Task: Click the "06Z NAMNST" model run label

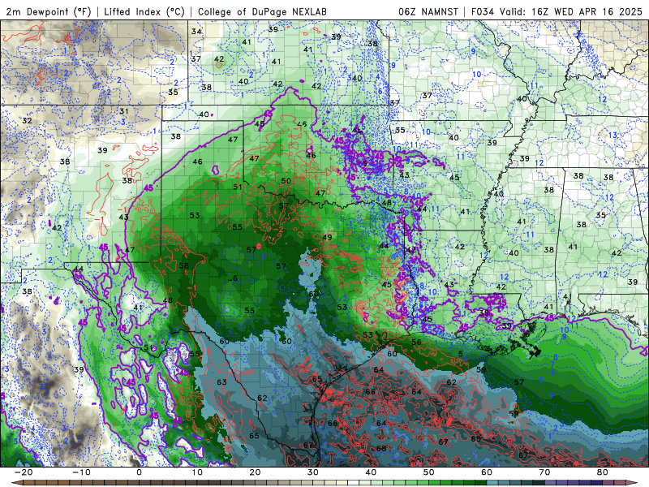Action: (428, 11)
